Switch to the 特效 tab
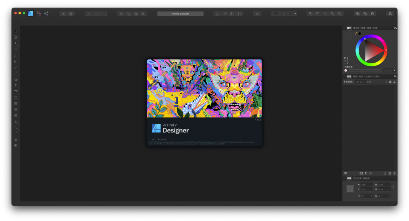 (x=355, y=77)
